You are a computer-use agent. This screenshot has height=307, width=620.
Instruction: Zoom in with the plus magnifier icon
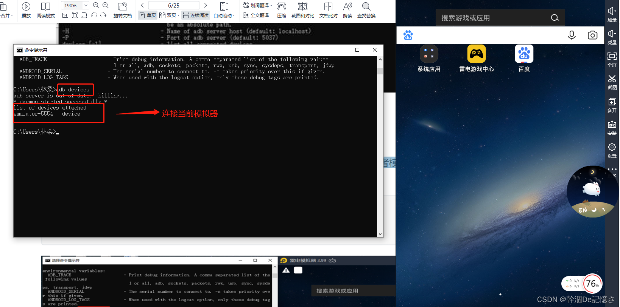[x=106, y=5]
